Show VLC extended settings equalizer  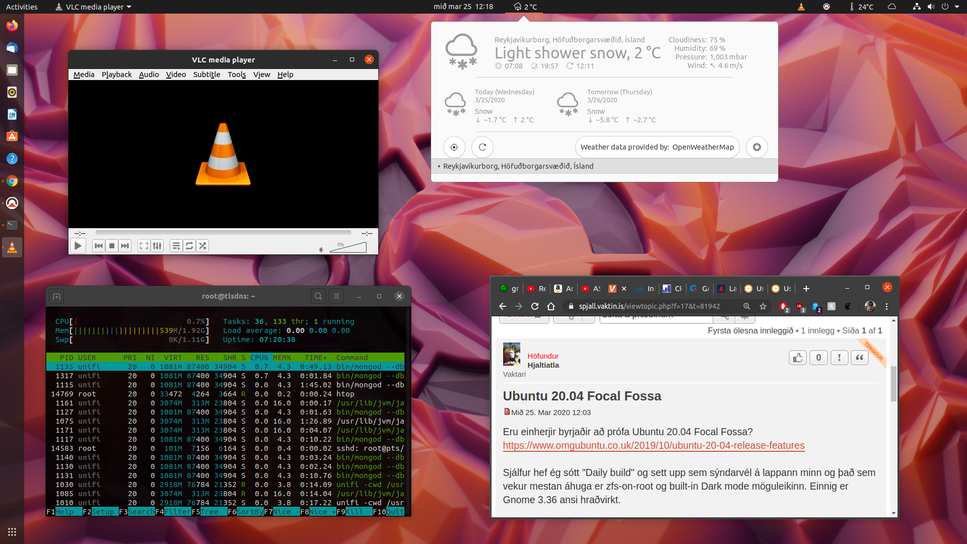[157, 246]
